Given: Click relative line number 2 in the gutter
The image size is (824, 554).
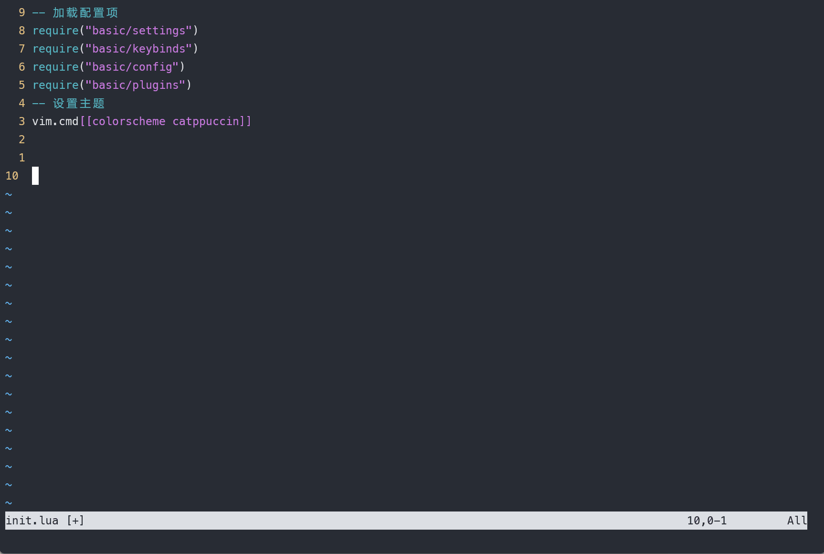Looking at the screenshot, I should (x=21, y=139).
